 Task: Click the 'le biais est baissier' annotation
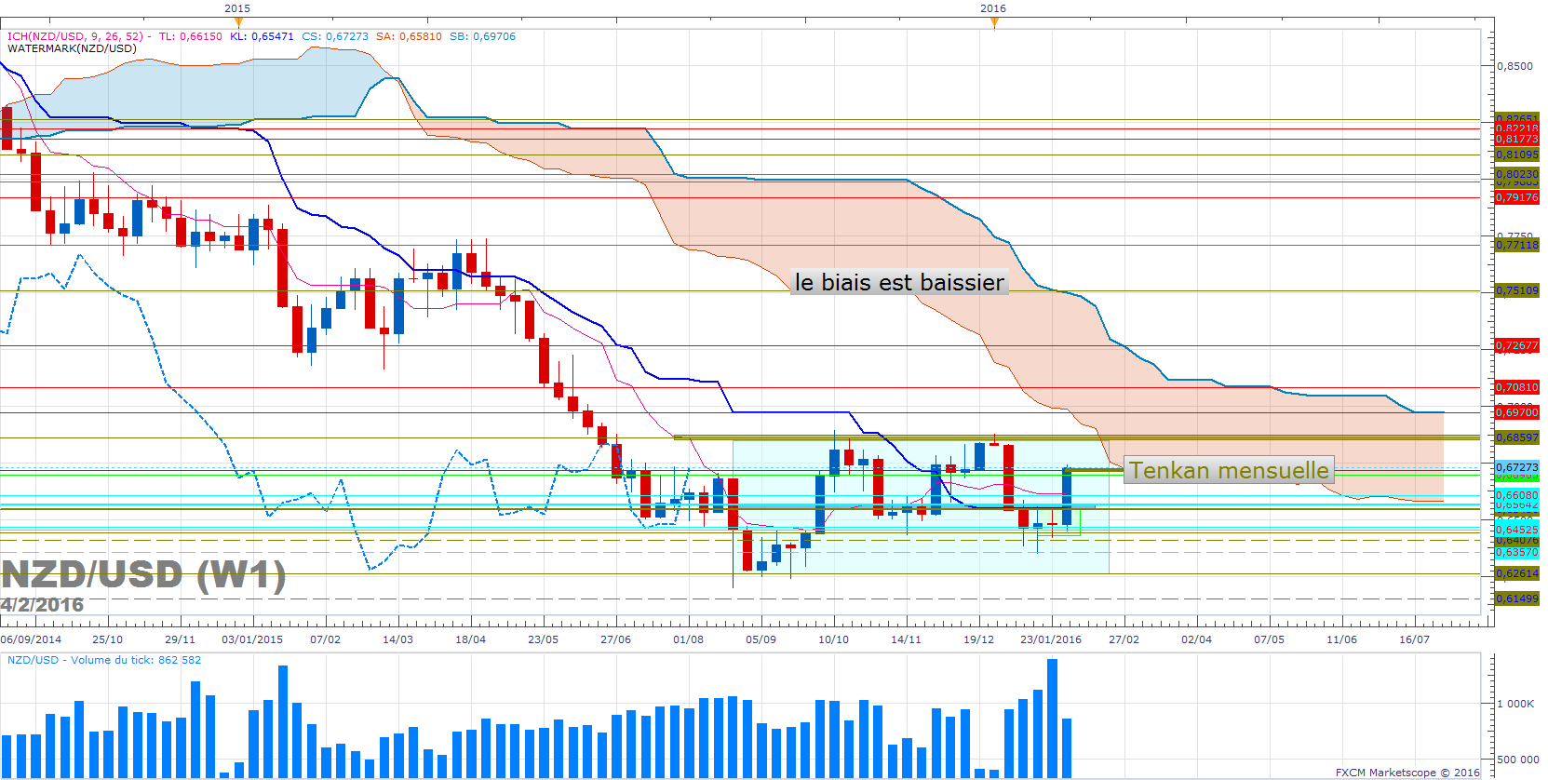(899, 282)
